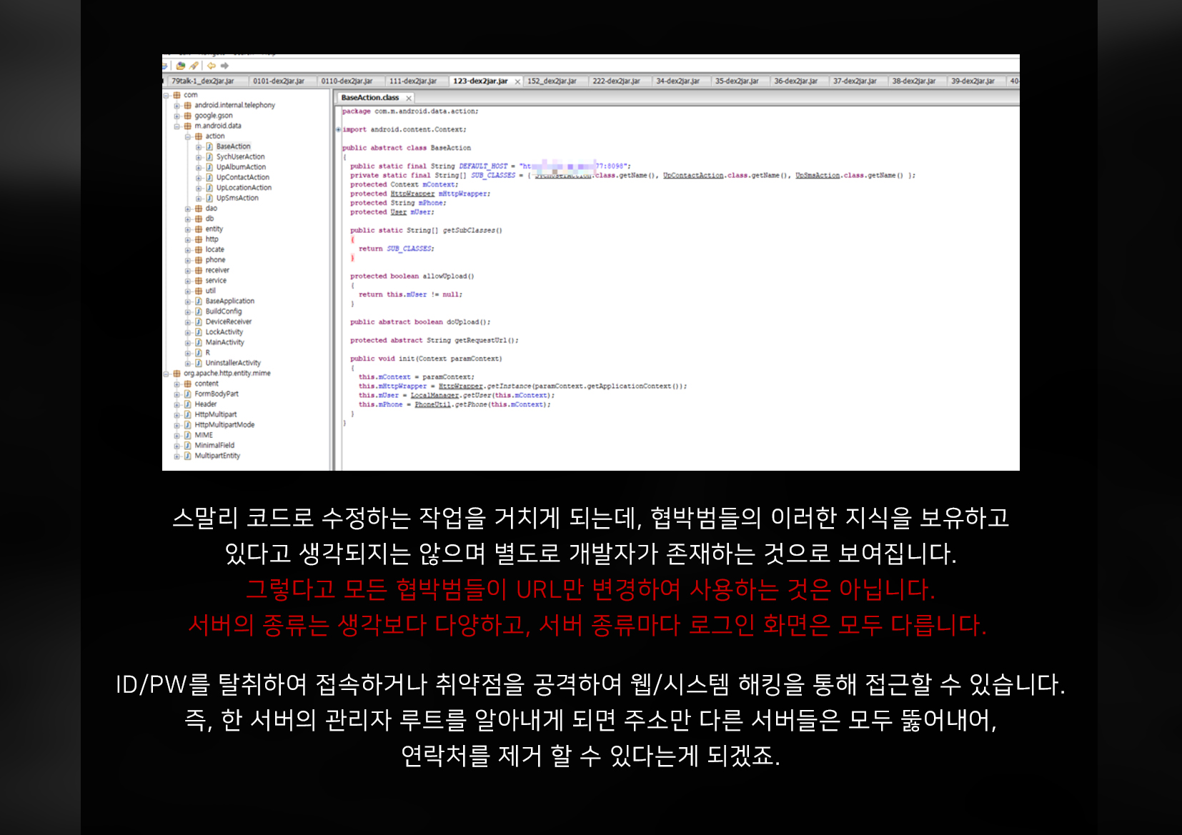Expand the service package node
This screenshot has height=835, width=1182.
189,281
